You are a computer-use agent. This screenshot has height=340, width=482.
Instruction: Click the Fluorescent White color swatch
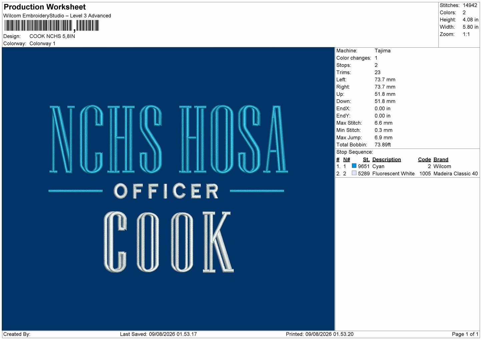coord(354,173)
